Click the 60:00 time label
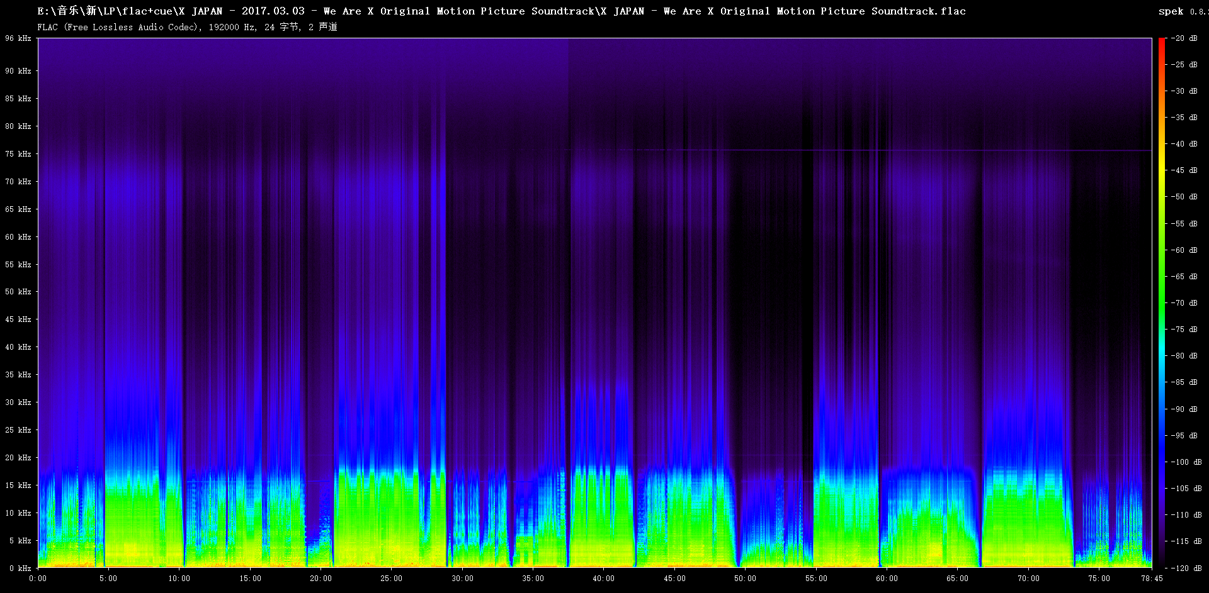Viewport: 1209px width, 593px height. pyautogui.click(x=887, y=579)
